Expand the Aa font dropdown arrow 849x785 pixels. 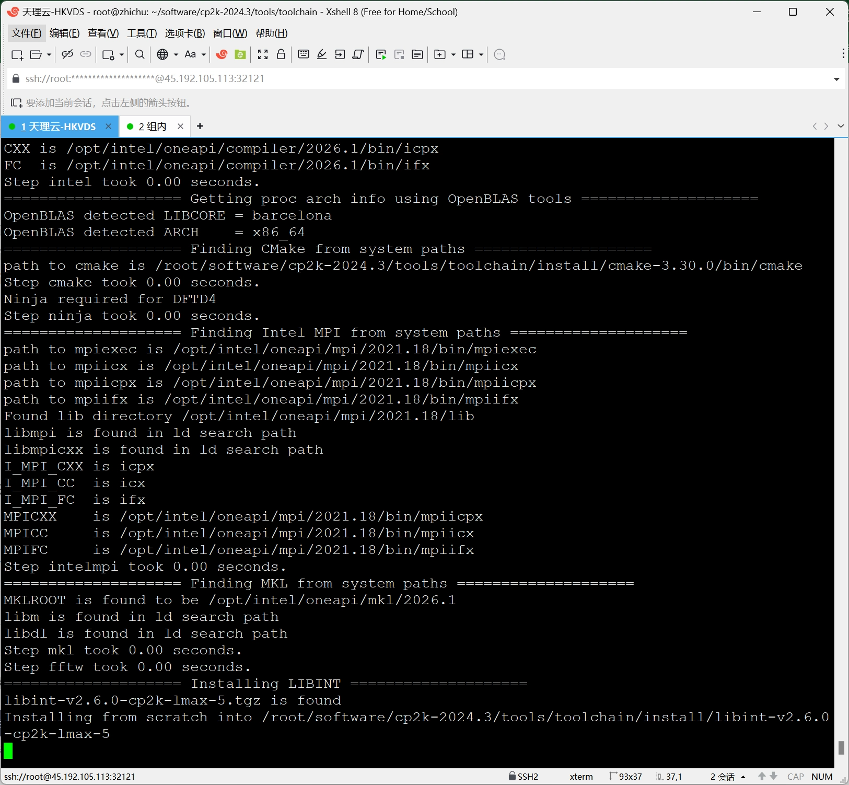pyautogui.click(x=204, y=54)
